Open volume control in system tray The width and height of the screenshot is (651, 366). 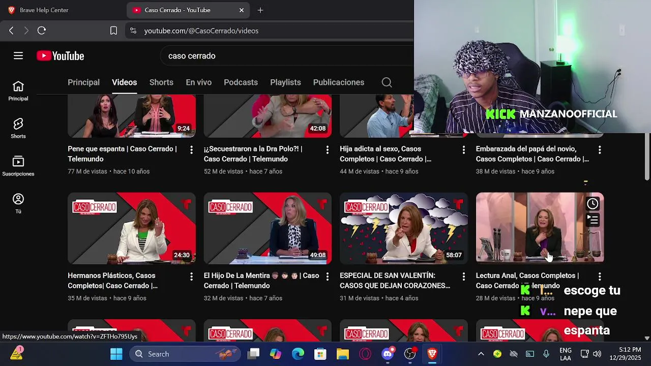[x=597, y=354]
